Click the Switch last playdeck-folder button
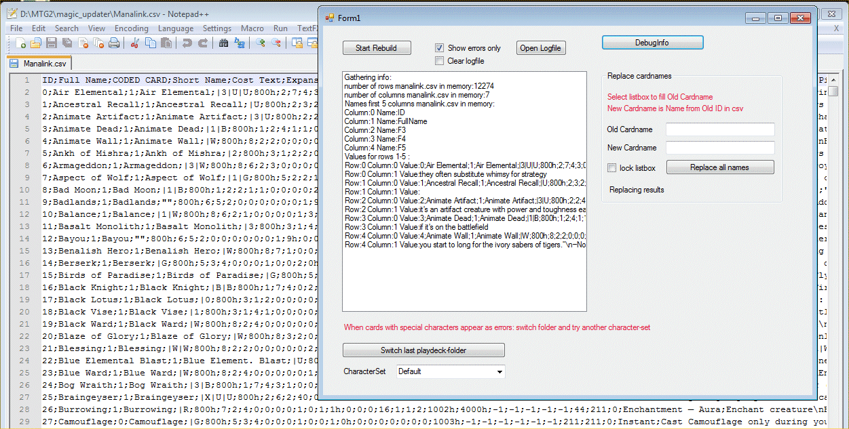The image size is (849, 429). point(423,350)
